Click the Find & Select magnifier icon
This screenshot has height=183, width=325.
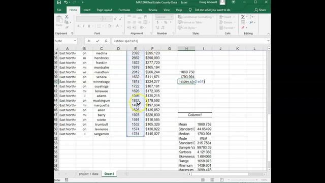pos(251,22)
